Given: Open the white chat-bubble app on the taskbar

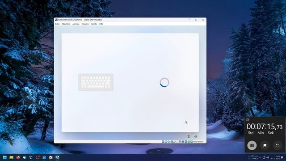Looking at the screenshot, I should coord(25,157).
